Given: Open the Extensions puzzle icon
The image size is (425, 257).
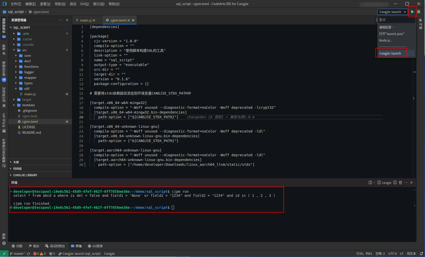Looking at the screenshot, I should coord(420,20).
